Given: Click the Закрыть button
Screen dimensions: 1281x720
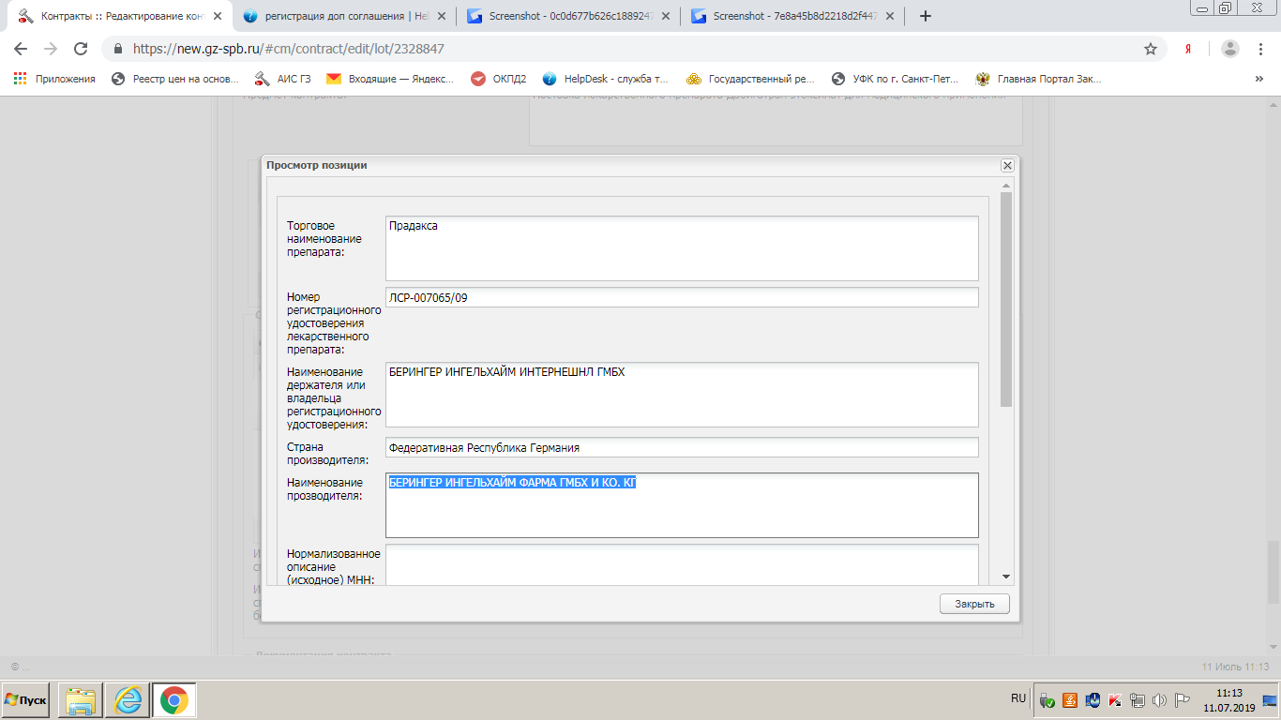Looking at the screenshot, I should tap(974, 604).
